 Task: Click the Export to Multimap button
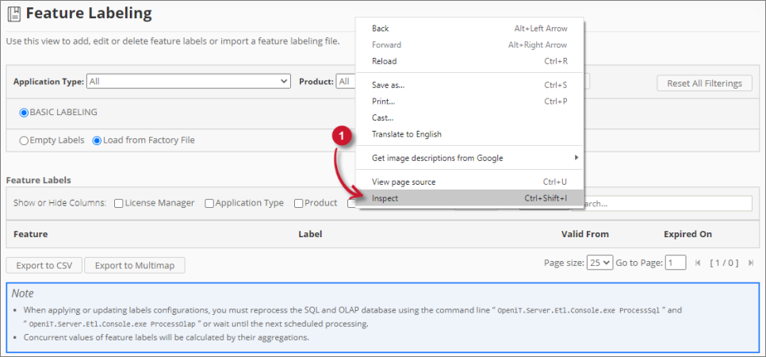pyautogui.click(x=135, y=266)
